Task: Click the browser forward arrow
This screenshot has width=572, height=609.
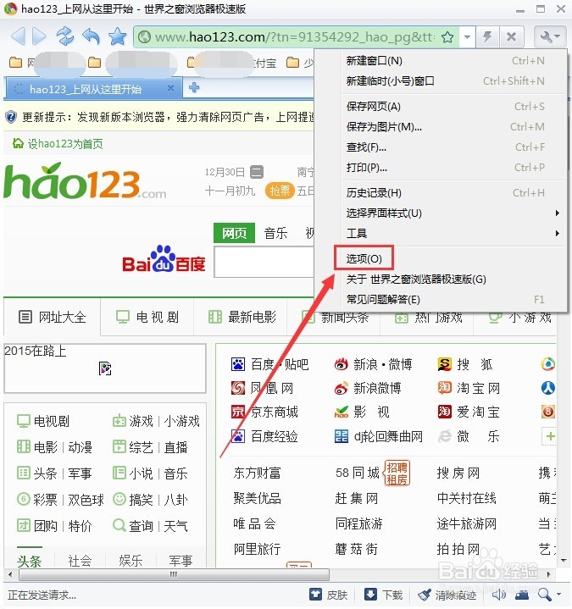Action: [39, 36]
